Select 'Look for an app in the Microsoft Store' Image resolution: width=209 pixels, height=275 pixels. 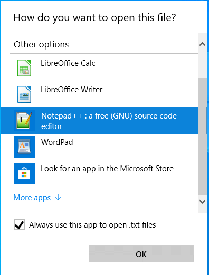[107, 169]
